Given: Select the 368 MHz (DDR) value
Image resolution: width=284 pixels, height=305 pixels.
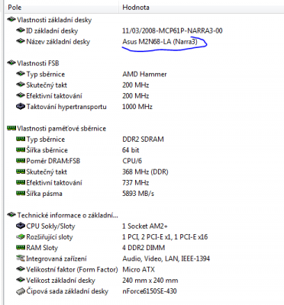Looking at the screenshot, I should [x=145, y=172].
